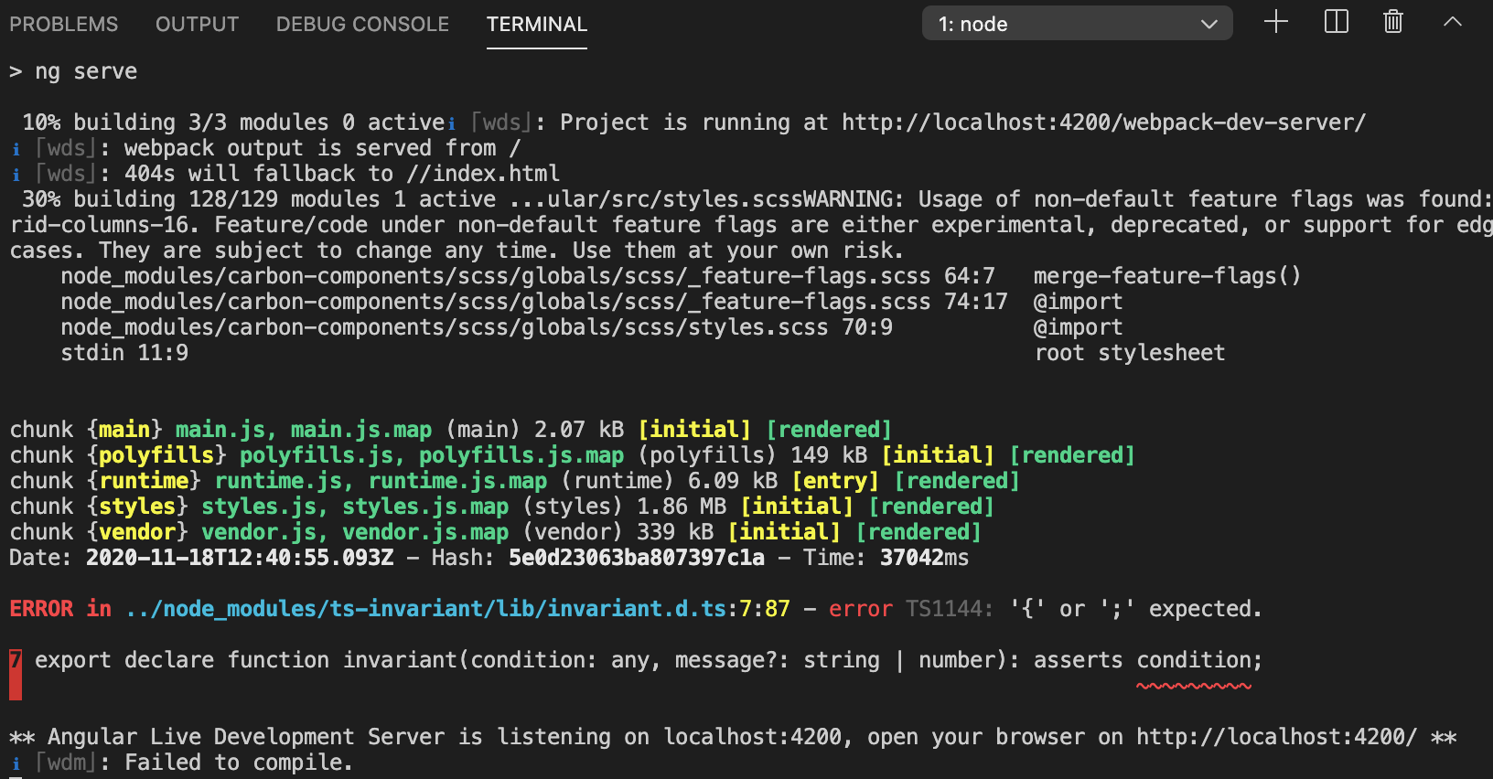Open webpack-dev-server localhost URL
Viewport: 1493px width, 779px height.
(x=1103, y=123)
